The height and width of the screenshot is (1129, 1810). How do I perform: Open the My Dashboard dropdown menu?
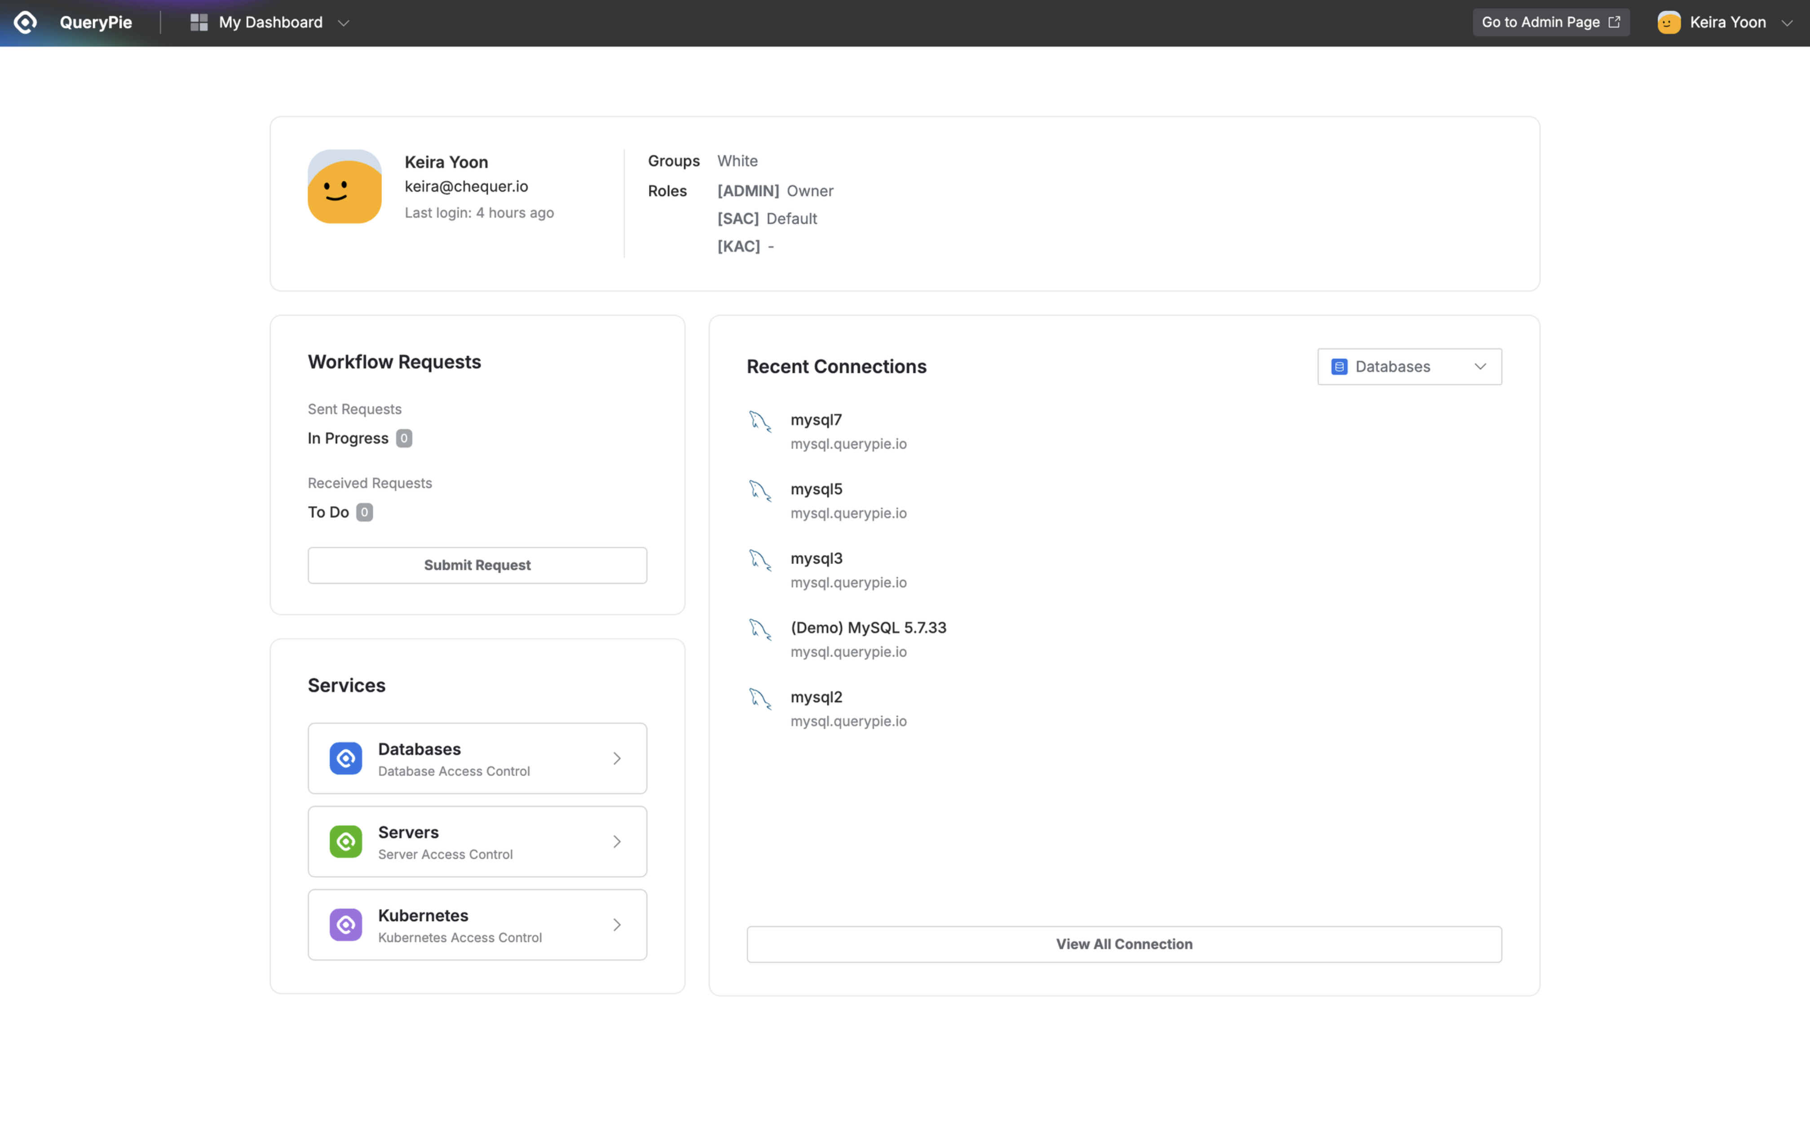[344, 23]
